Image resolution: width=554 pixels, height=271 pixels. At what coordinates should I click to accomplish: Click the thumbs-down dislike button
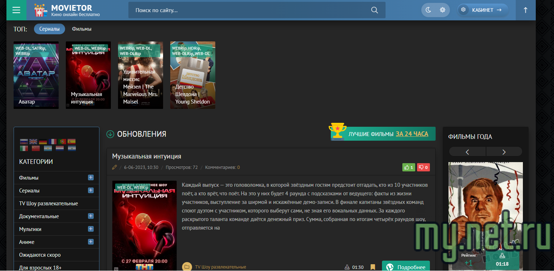(x=423, y=167)
